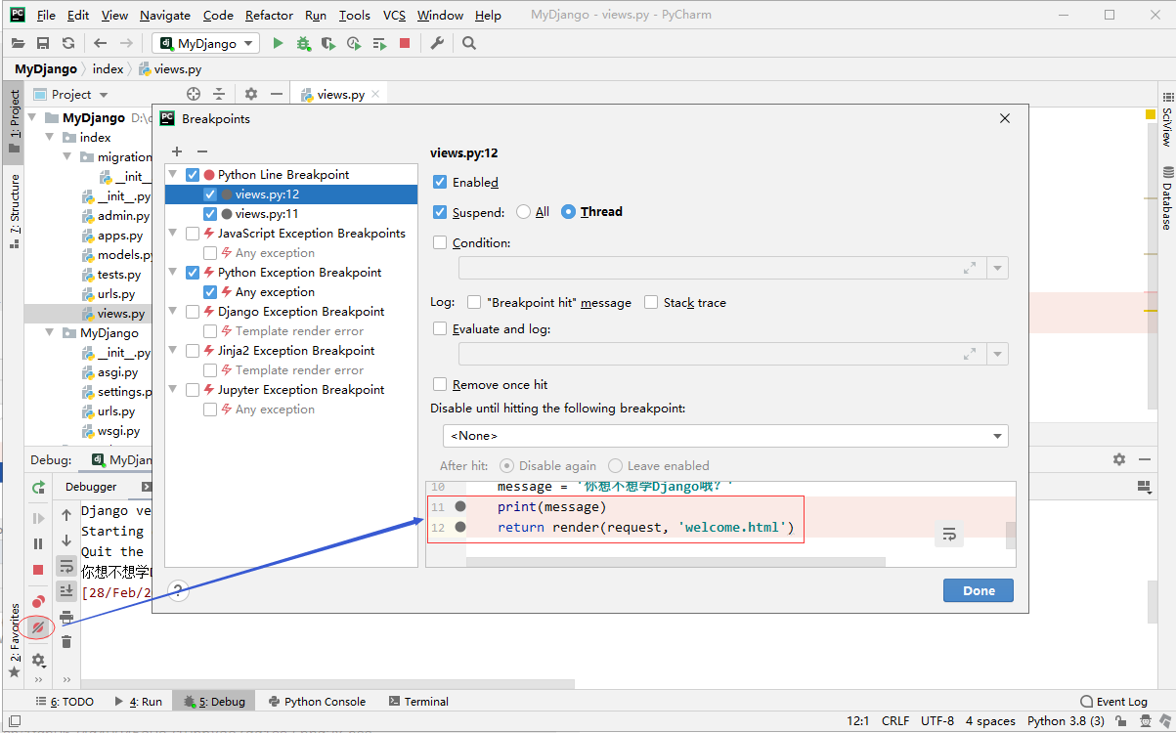Click the Profile run icon
Screen dimensions: 1176x733
coord(354,43)
